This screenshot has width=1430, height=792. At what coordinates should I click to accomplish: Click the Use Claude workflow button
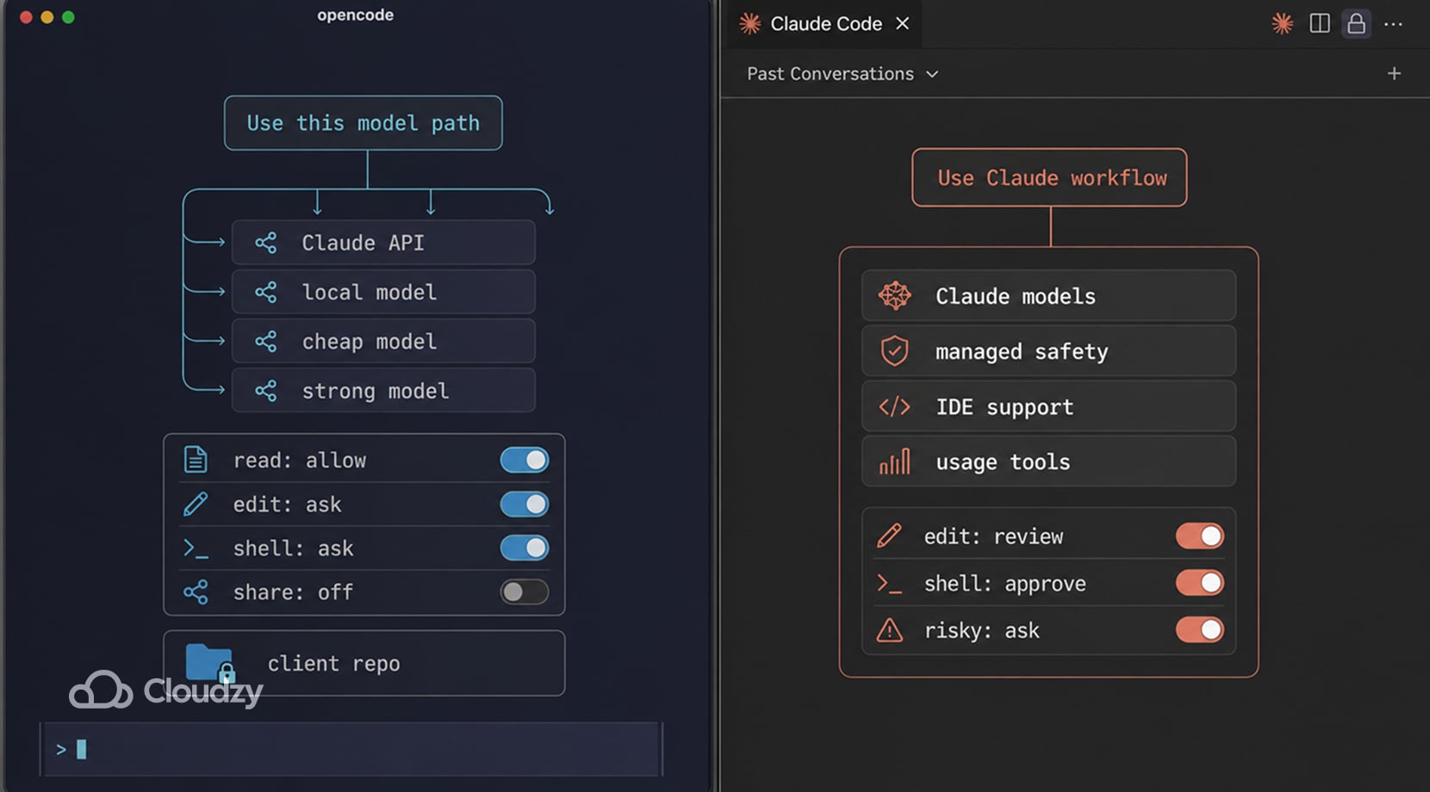[1048, 178]
